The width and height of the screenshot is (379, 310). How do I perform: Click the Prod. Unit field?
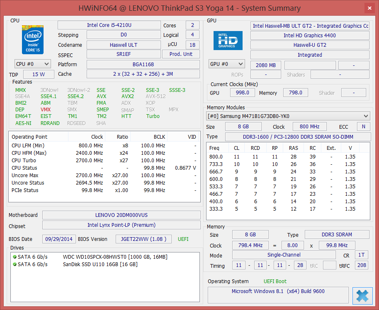point(181,54)
